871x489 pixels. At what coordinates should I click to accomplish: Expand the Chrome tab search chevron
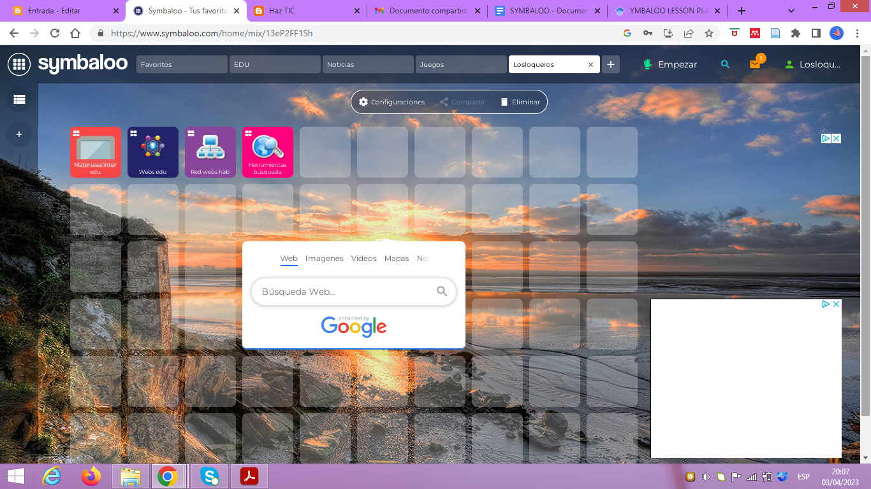pyautogui.click(x=791, y=11)
